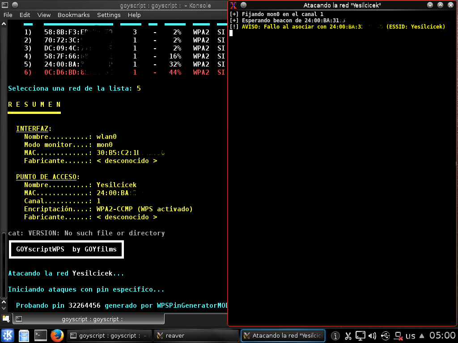458x343 pixels.
Task: Open the Settings menu in Konsole
Action: coord(109,15)
